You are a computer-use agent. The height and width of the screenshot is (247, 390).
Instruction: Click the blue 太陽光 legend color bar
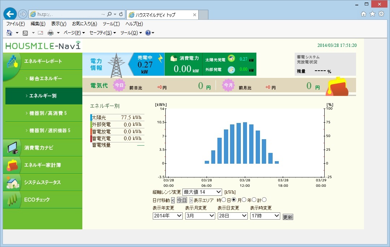pyautogui.click(x=91, y=118)
